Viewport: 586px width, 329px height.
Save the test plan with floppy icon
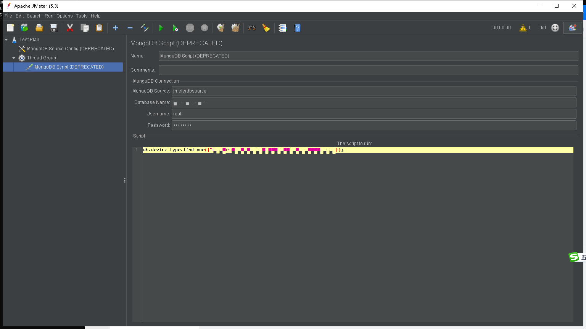click(54, 28)
